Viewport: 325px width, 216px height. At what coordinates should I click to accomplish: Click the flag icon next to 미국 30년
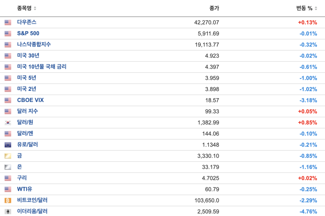coord(8,56)
